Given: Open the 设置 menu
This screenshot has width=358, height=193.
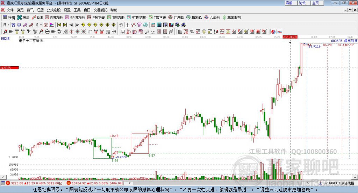Looking at the screenshot, I should (x=67, y=10).
